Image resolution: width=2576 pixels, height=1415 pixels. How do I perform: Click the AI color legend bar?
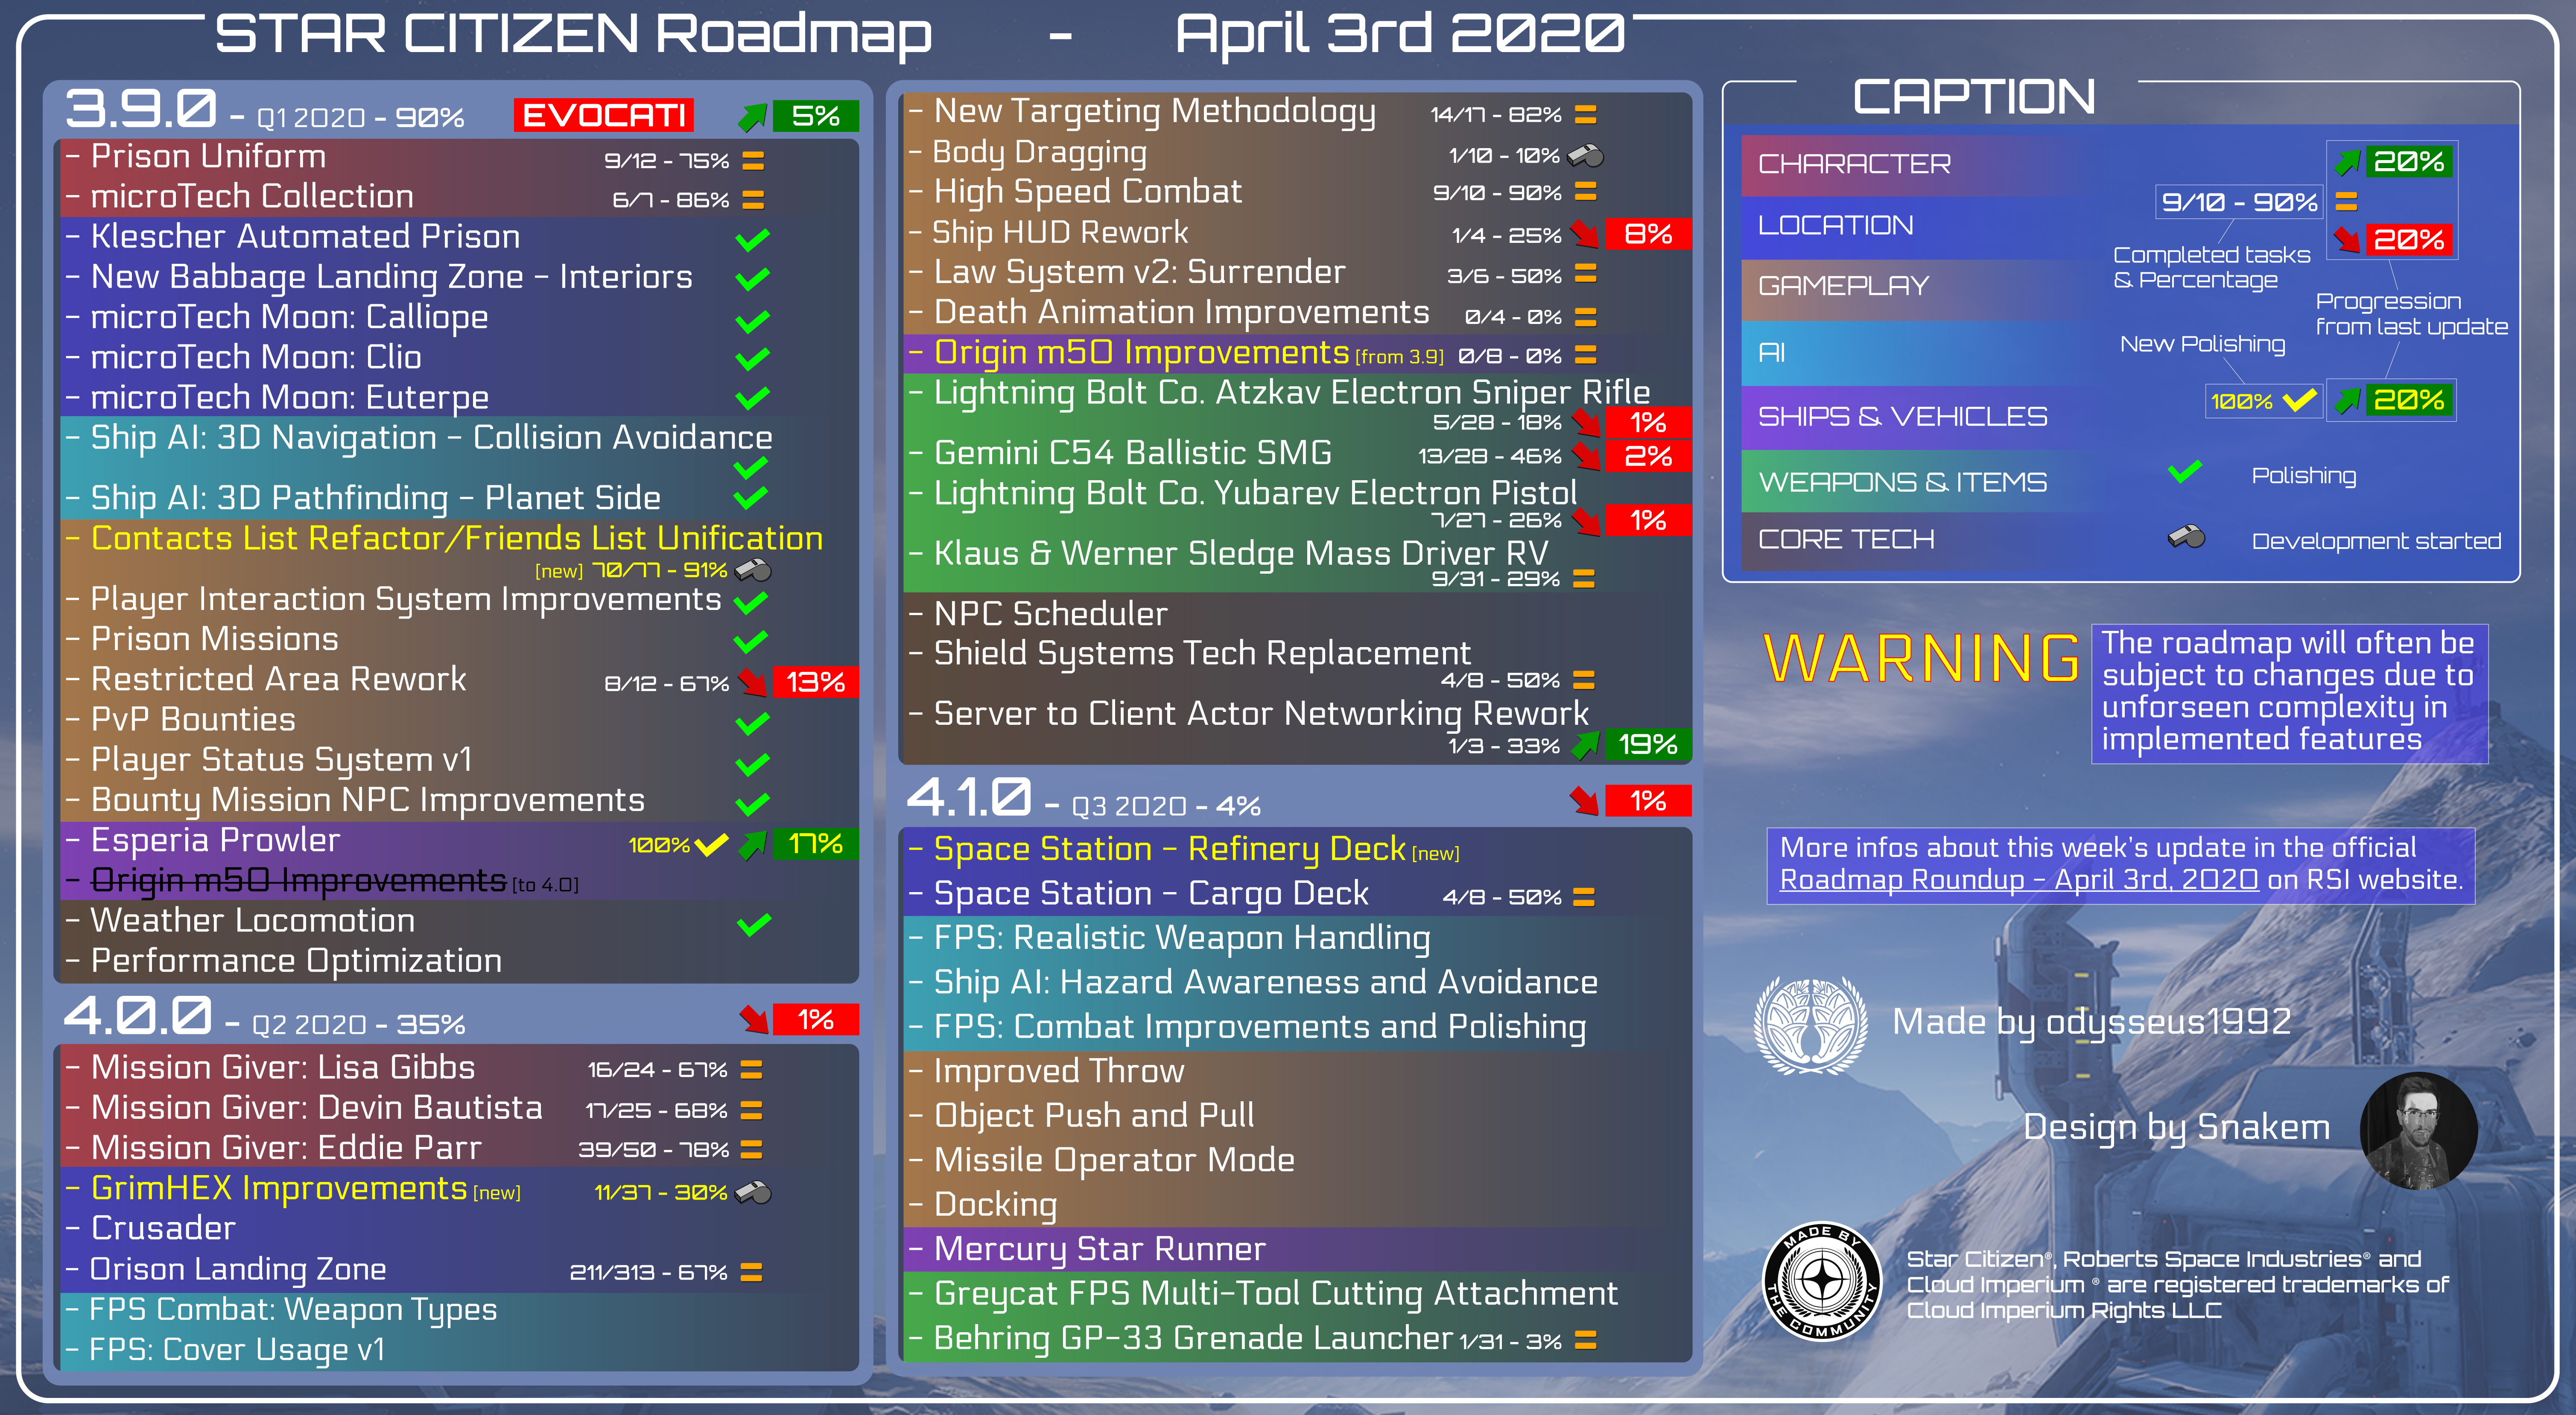coord(1920,353)
